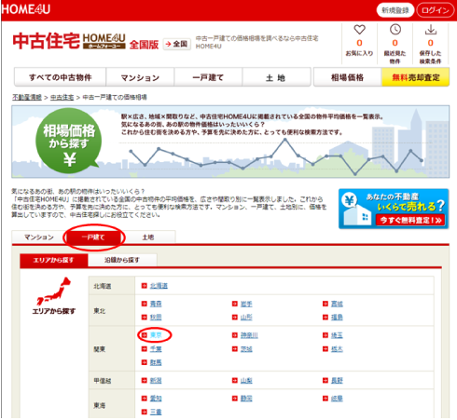Open the 新潟 prefecture link

coord(156,380)
